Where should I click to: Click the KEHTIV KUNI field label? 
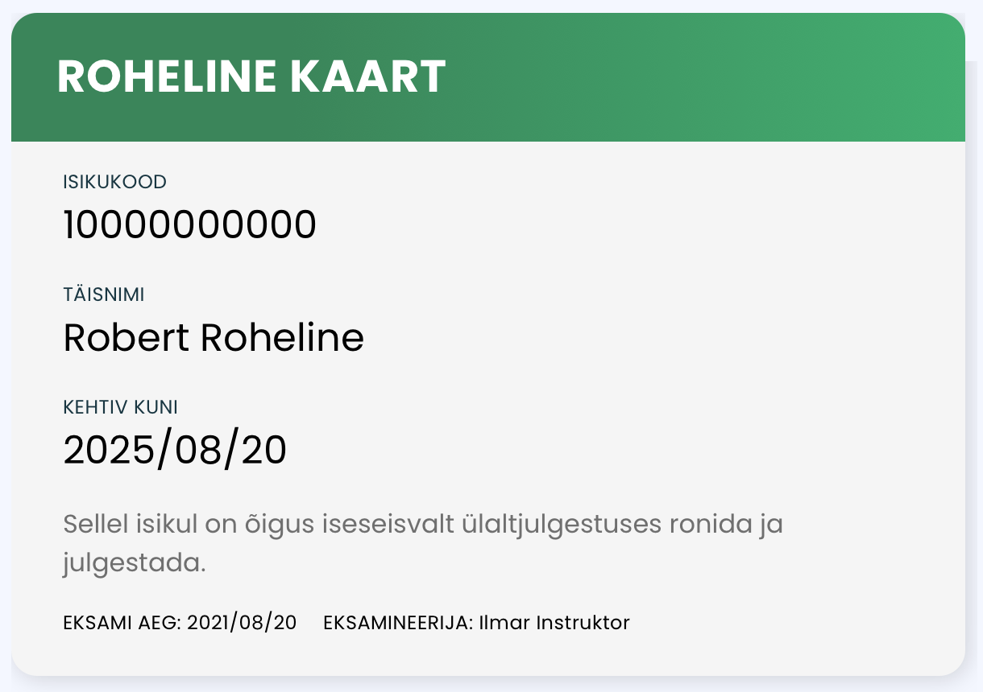point(121,407)
